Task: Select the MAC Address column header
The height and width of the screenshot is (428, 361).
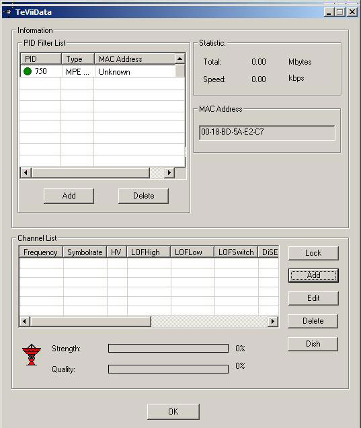Action: point(134,59)
